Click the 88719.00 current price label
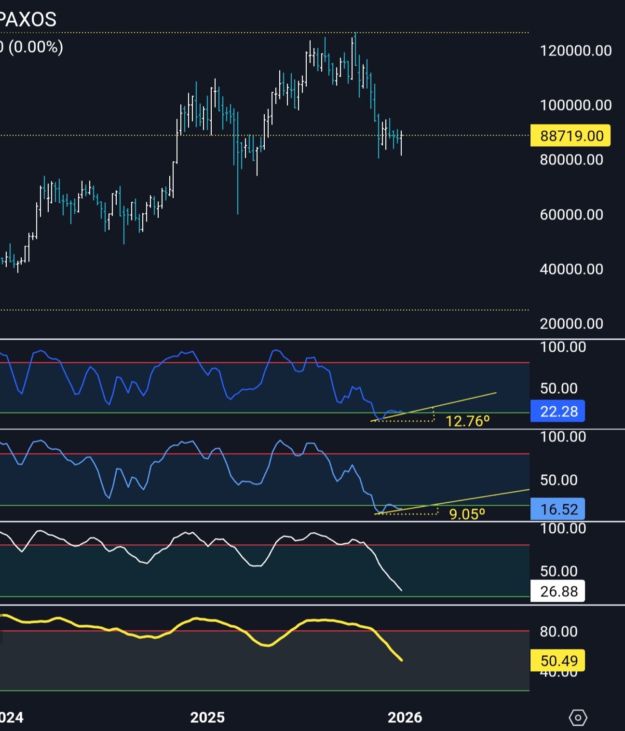The image size is (625, 731). click(x=571, y=136)
